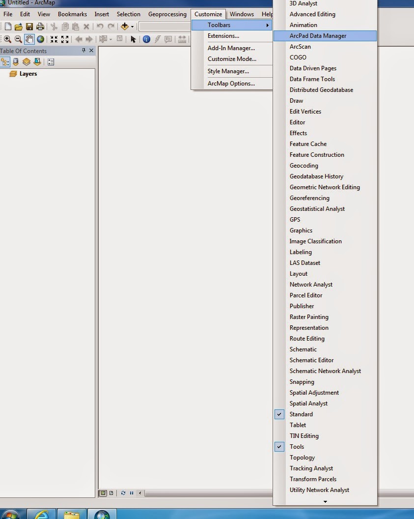This screenshot has height=519, width=414.
Task: Open the map scale combo box
Action: (x=165, y=27)
